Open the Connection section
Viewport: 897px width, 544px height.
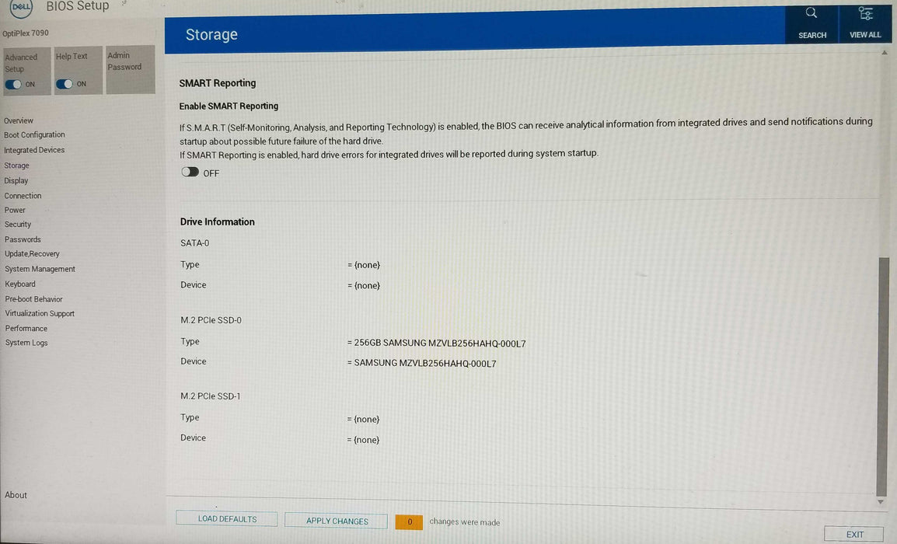[23, 196]
